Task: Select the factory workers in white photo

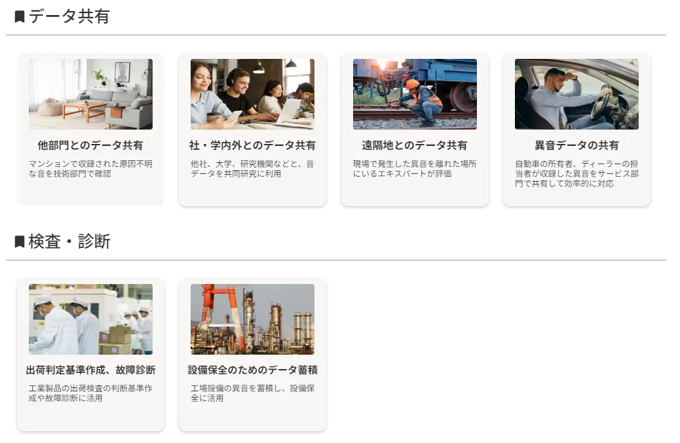Action: [90, 319]
